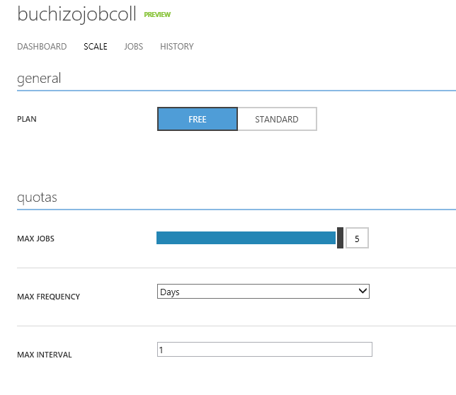
Task: Choose the STANDARD plan option
Action: (x=277, y=119)
